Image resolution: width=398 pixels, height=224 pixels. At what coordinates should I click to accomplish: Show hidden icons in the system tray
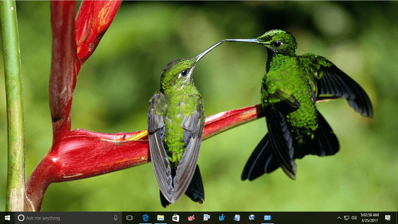point(339,218)
